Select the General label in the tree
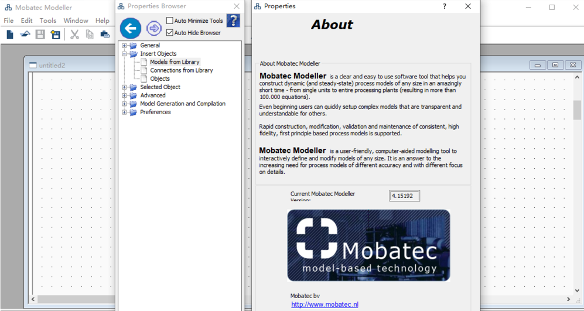584x311 pixels. point(150,46)
